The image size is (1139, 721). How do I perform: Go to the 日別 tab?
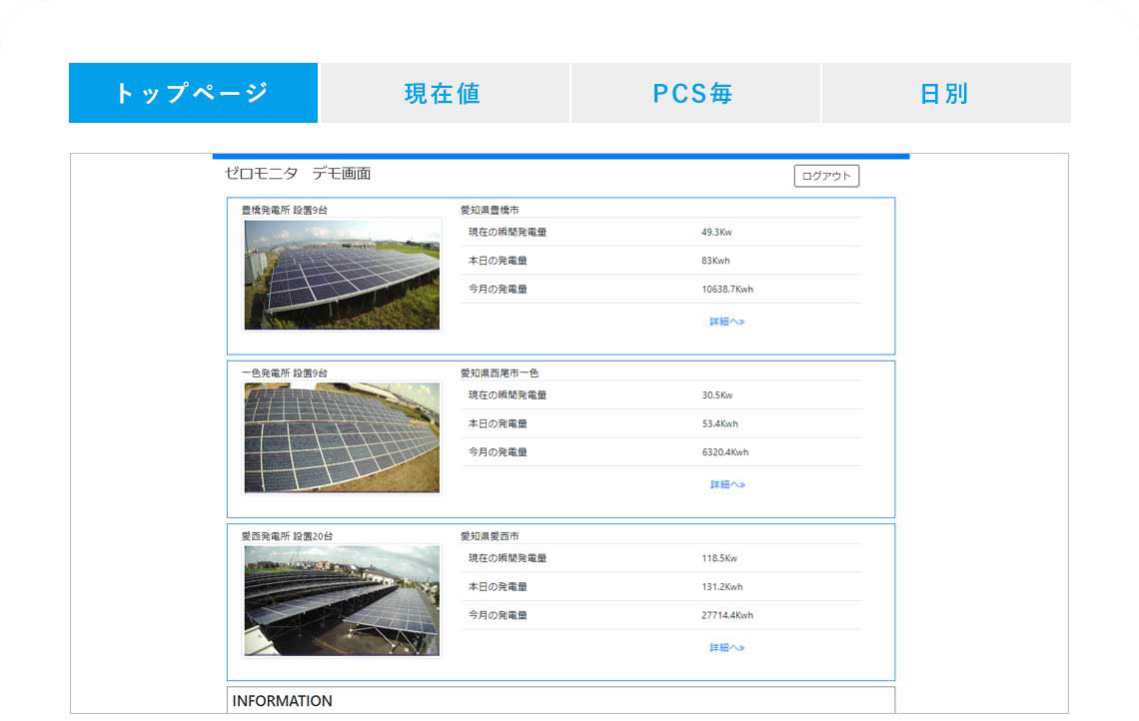pos(945,93)
